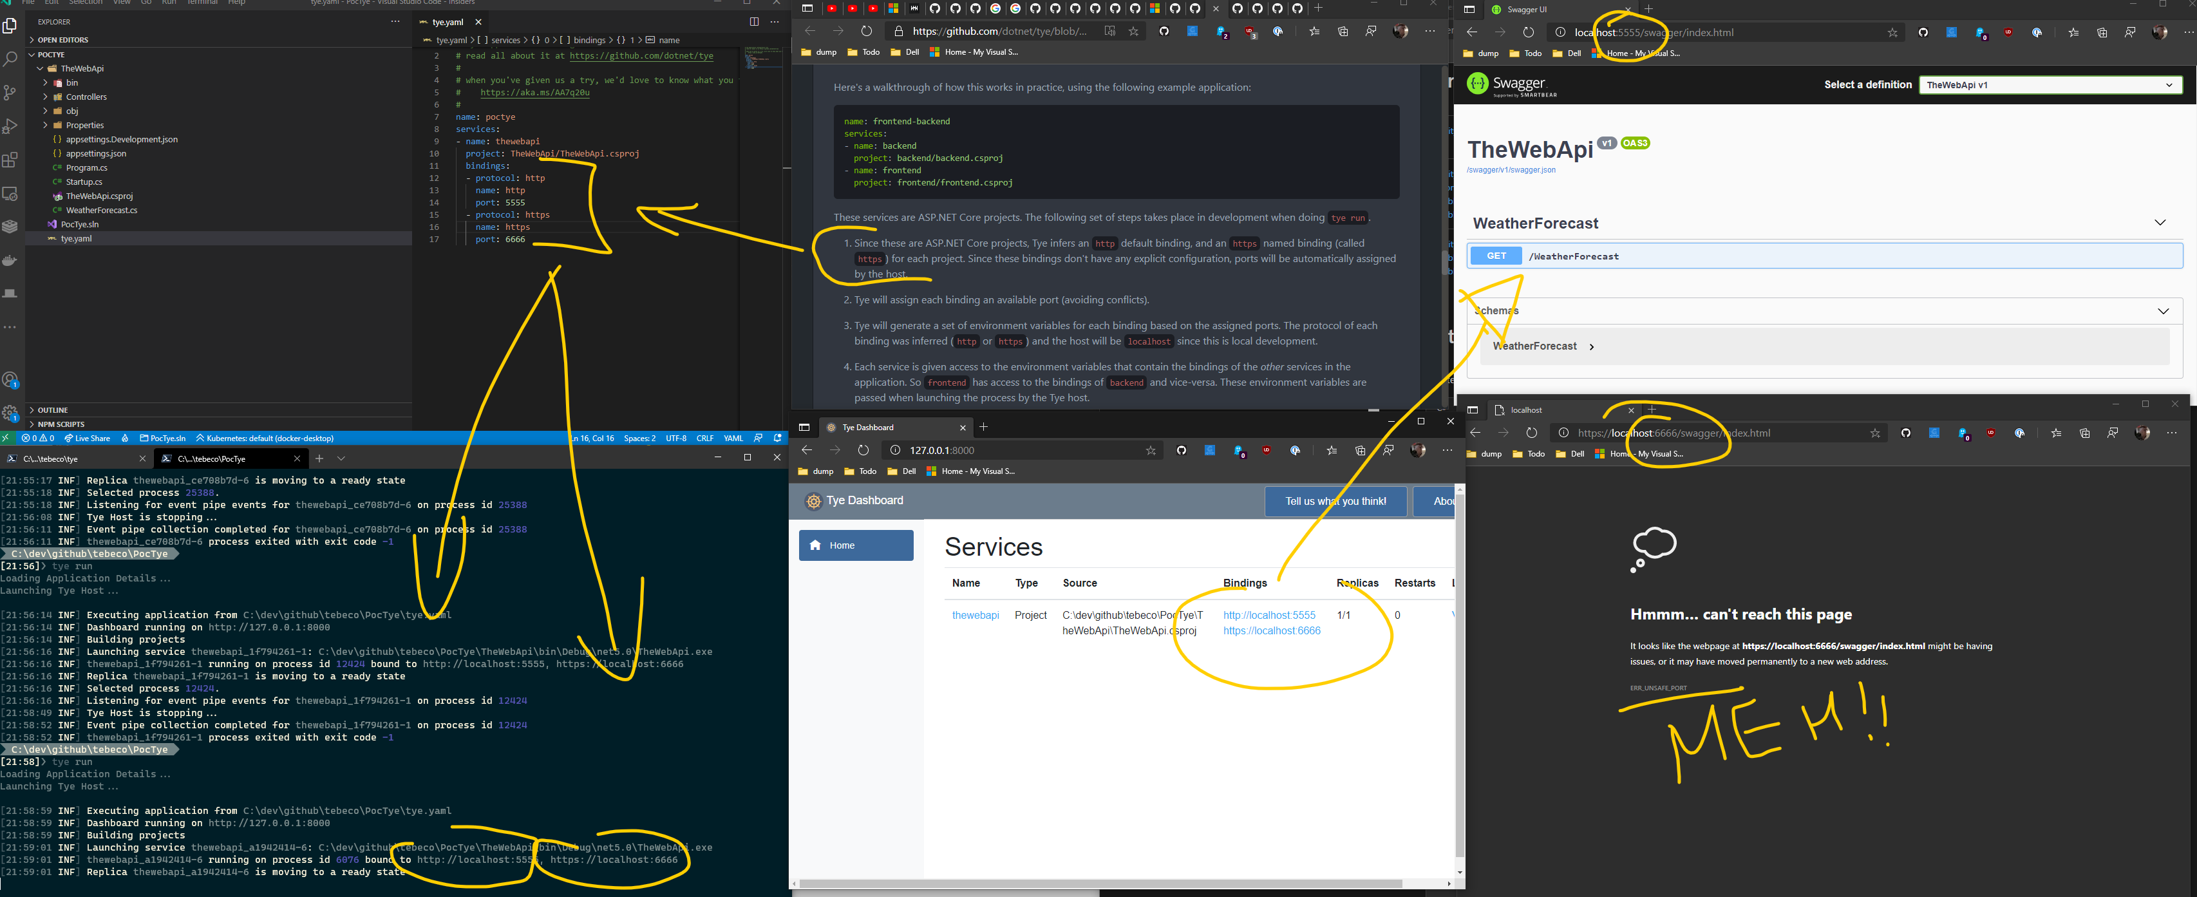Toggle the split editor layout icon
This screenshot has height=897, width=2197.
[x=754, y=21]
